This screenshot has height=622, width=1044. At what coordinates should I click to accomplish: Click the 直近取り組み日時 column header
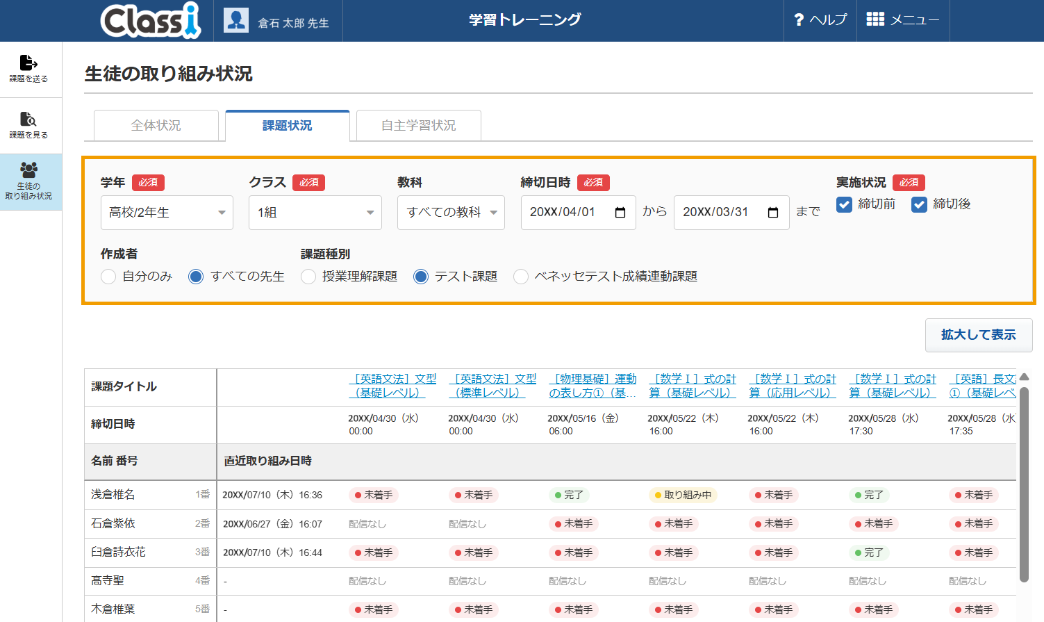point(268,461)
